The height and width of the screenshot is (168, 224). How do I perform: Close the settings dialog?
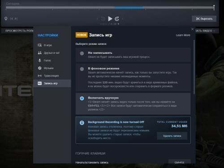(x=192, y=29)
